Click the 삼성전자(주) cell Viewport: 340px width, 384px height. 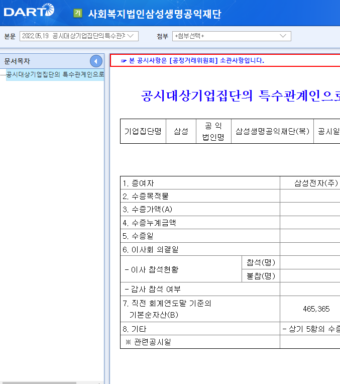(310, 183)
